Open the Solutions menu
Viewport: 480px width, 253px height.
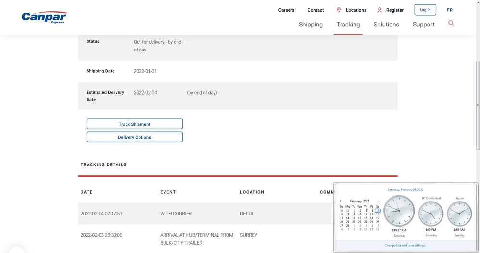pyautogui.click(x=386, y=25)
